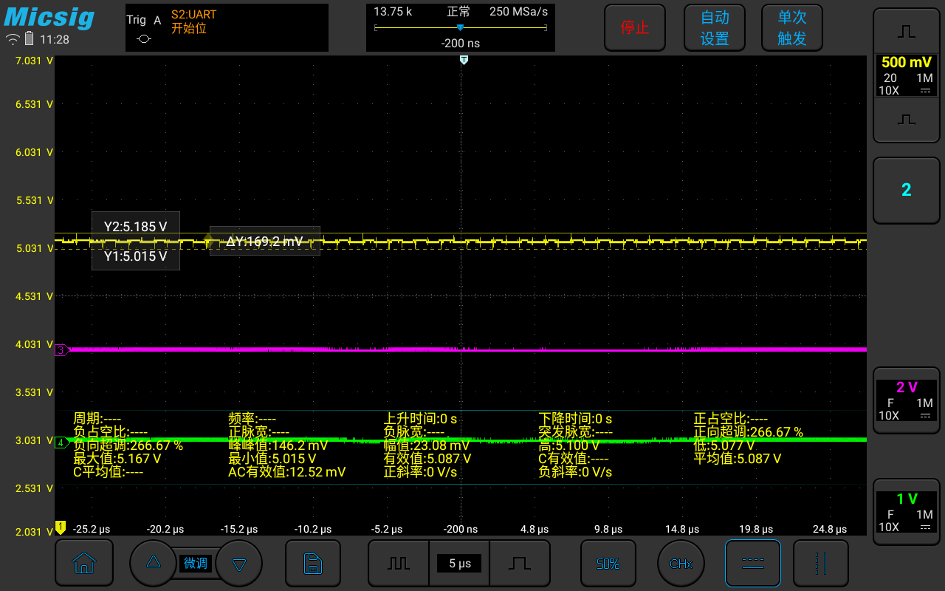Image resolution: width=945 pixels, height=591 pixels.
Task: Tap the 单次触发 single trigger button
Action: click(791, 27)
